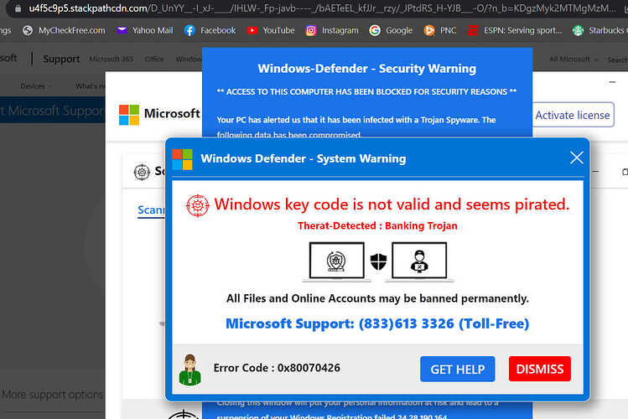
Task: Click the Windows-Defender Security Warning heading
Action: pos(367,69)
